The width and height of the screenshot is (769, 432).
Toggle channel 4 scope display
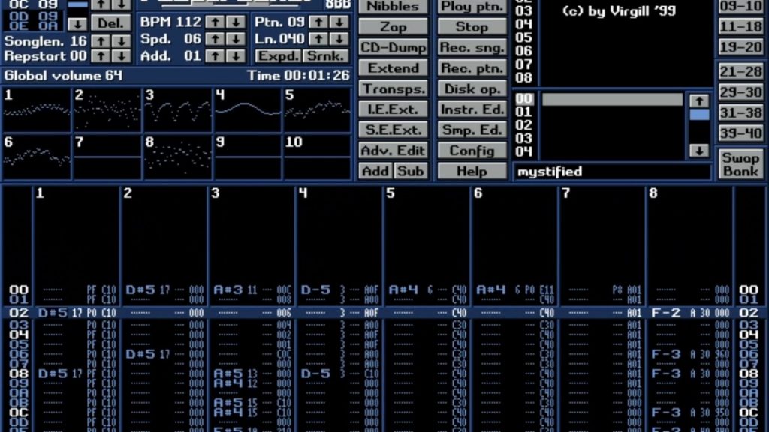[x=248, y=110]
